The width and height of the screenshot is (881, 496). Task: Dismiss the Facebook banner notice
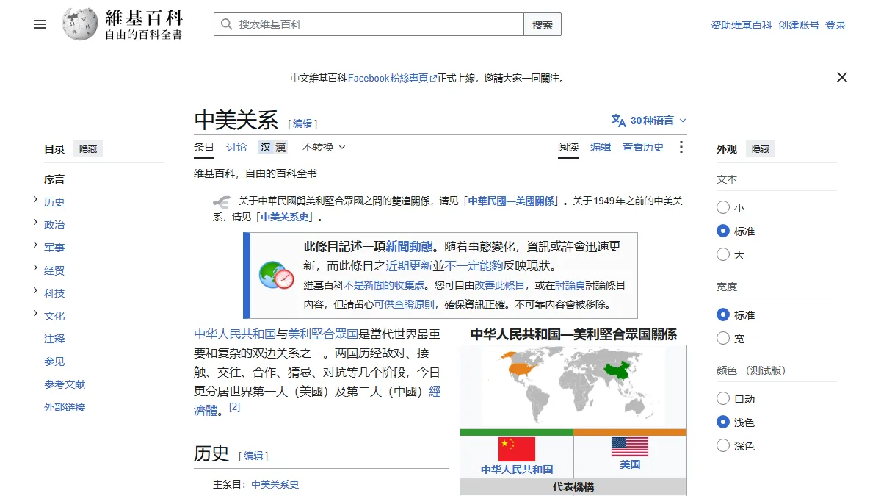(x=842, y=77)
